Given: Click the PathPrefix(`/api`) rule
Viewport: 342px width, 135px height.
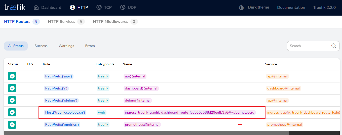Looking at the screenshot, I should click(59, 76).
